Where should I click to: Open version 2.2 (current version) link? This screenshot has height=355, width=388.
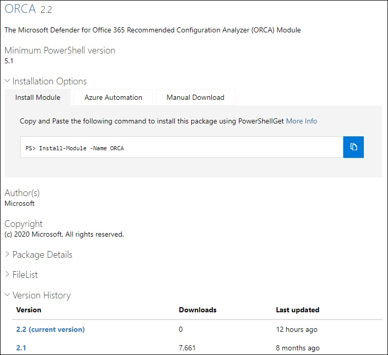click(50, 329)
